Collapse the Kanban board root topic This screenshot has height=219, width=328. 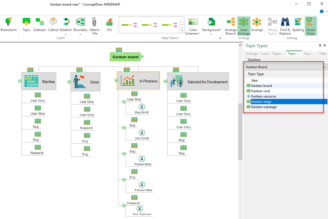pyautogui.click(x=142, y=57)
